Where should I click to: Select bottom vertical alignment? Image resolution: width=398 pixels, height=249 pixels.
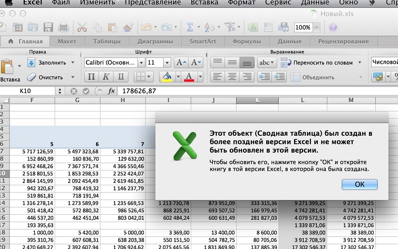[247, 62]
